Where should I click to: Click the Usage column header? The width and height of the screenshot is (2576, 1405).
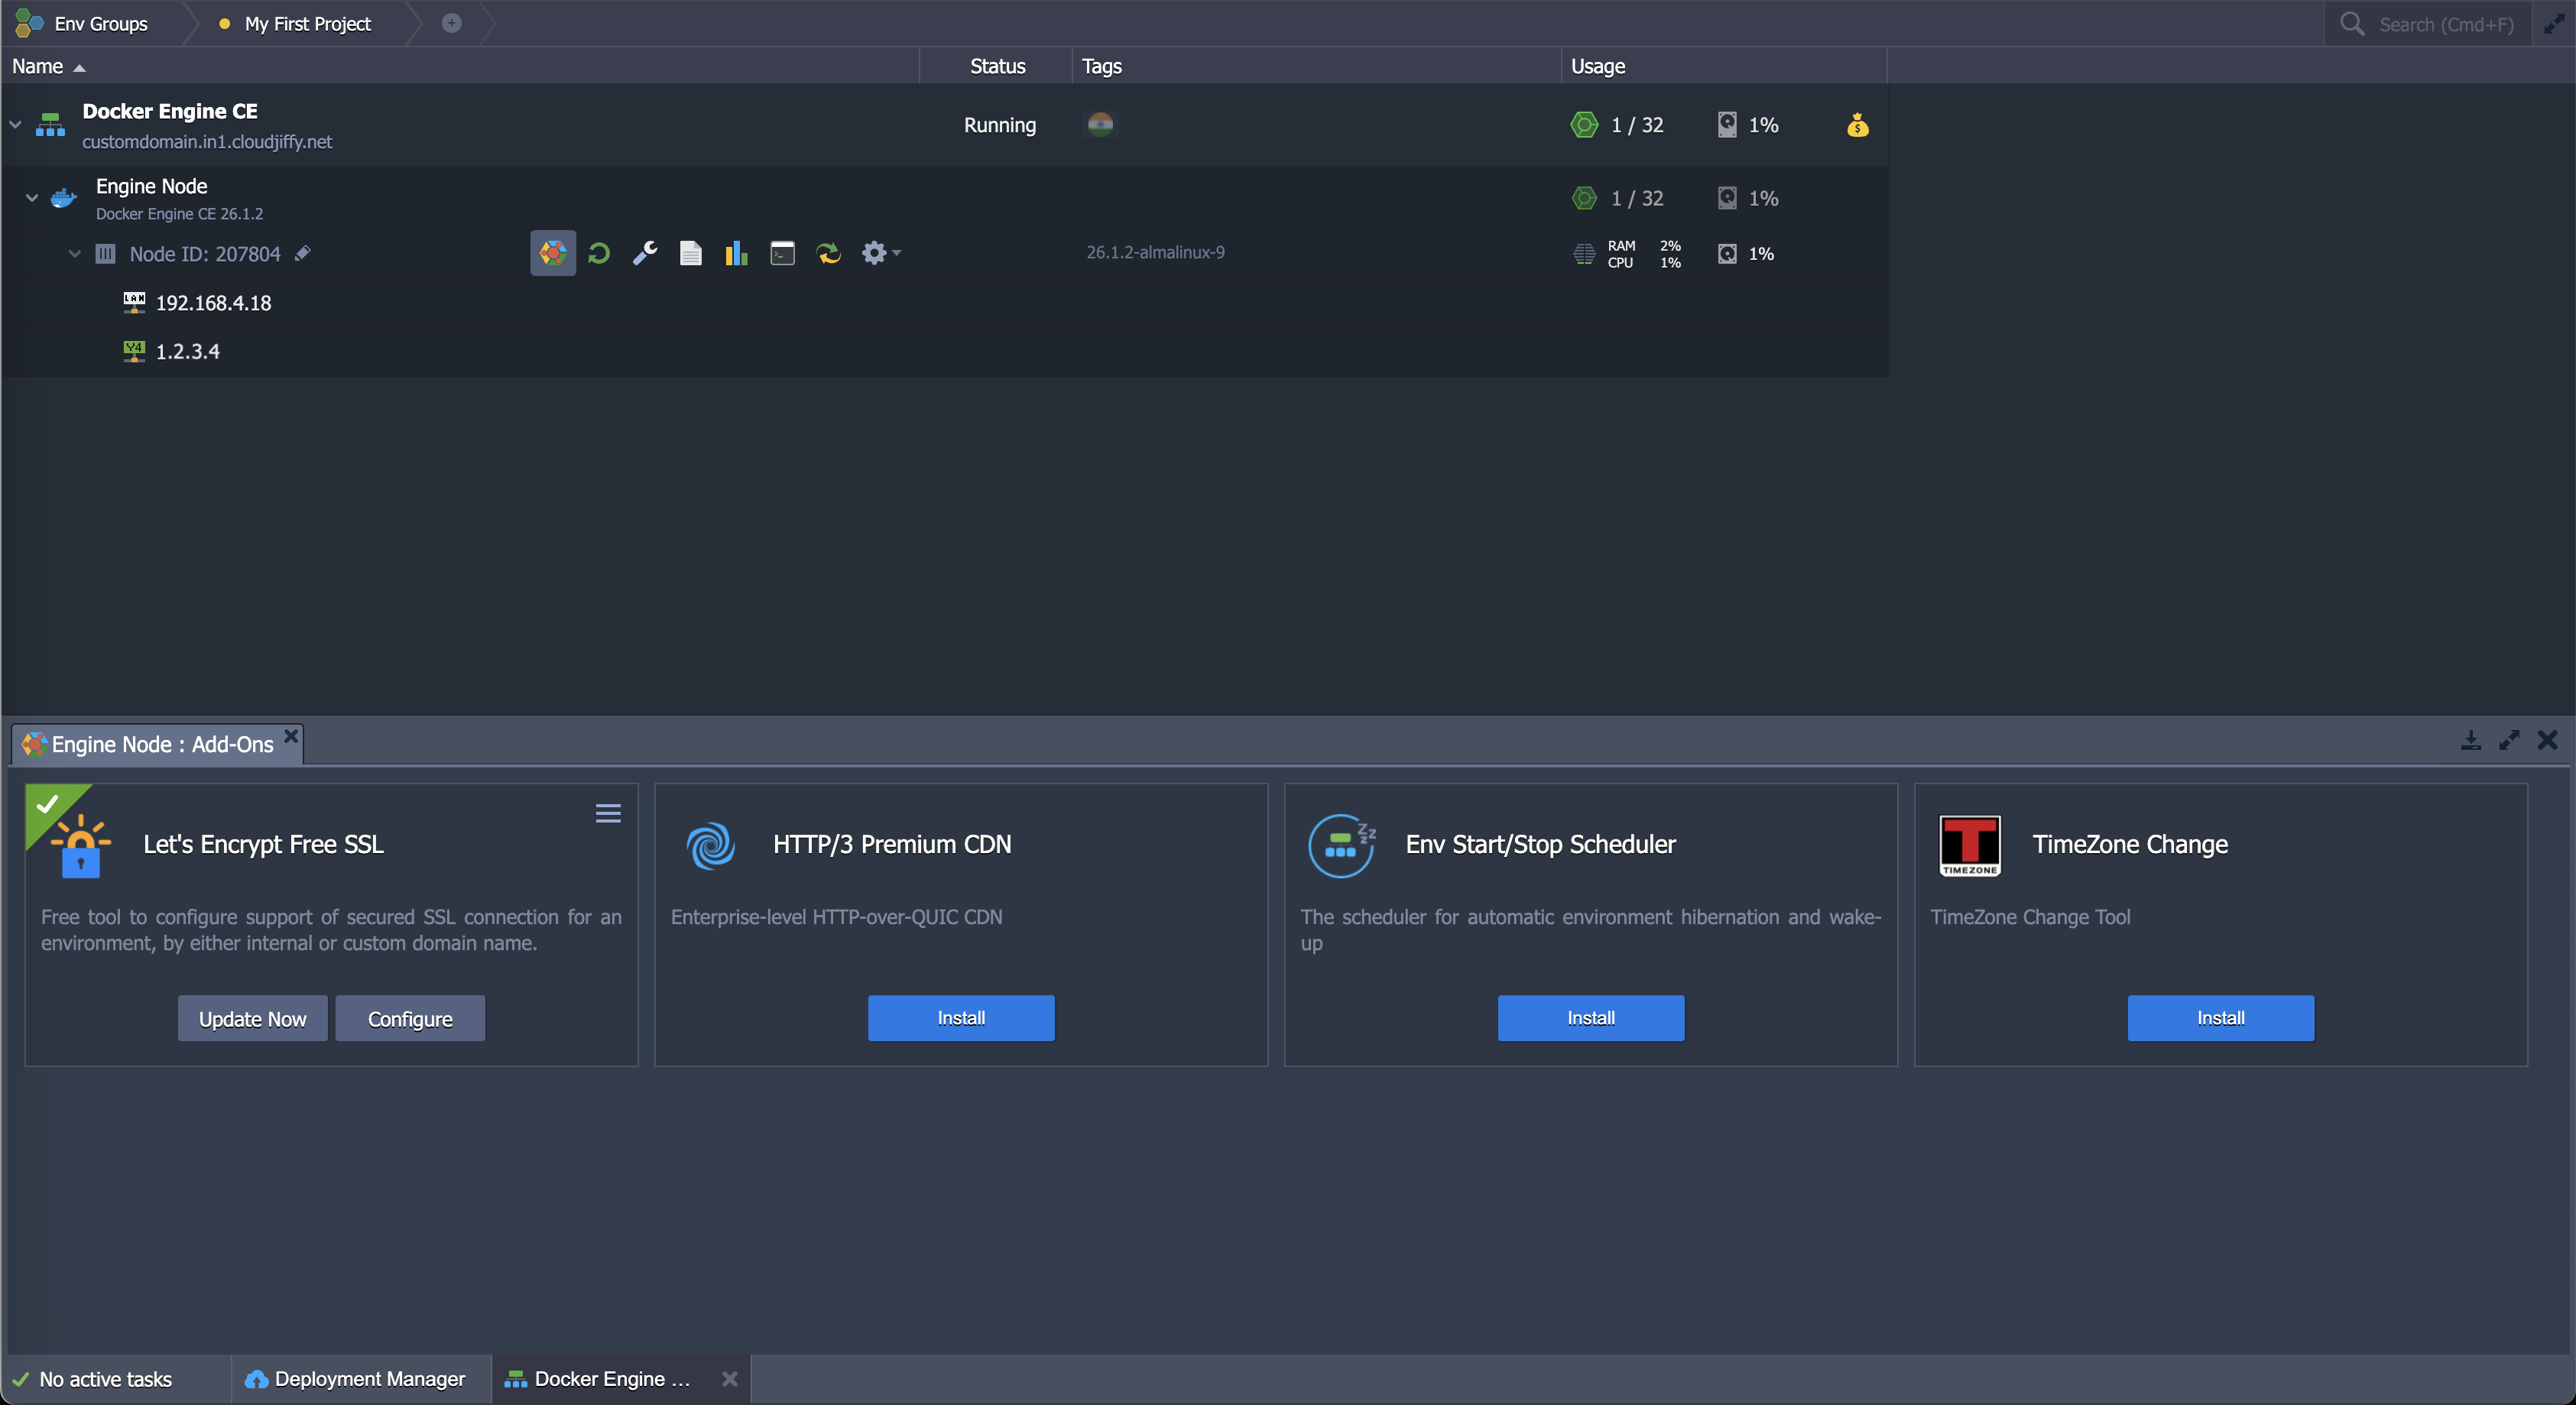[1724, 66]
